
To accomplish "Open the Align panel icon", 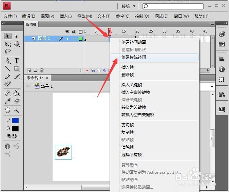I will (x=222, y=59).
